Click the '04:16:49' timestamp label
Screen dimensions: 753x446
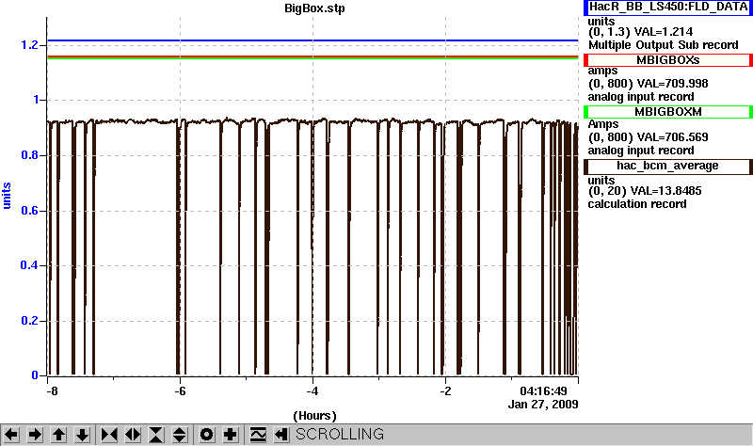click(x=543, y=391)
